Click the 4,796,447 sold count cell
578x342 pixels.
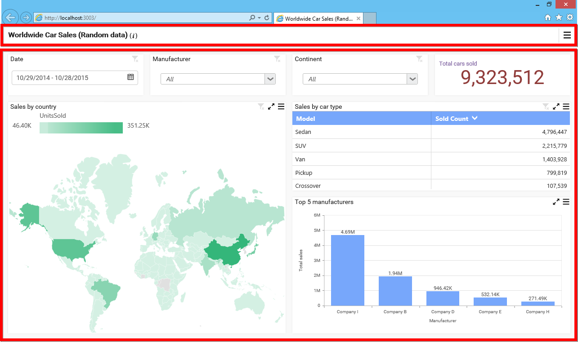[x=501, y=132]
